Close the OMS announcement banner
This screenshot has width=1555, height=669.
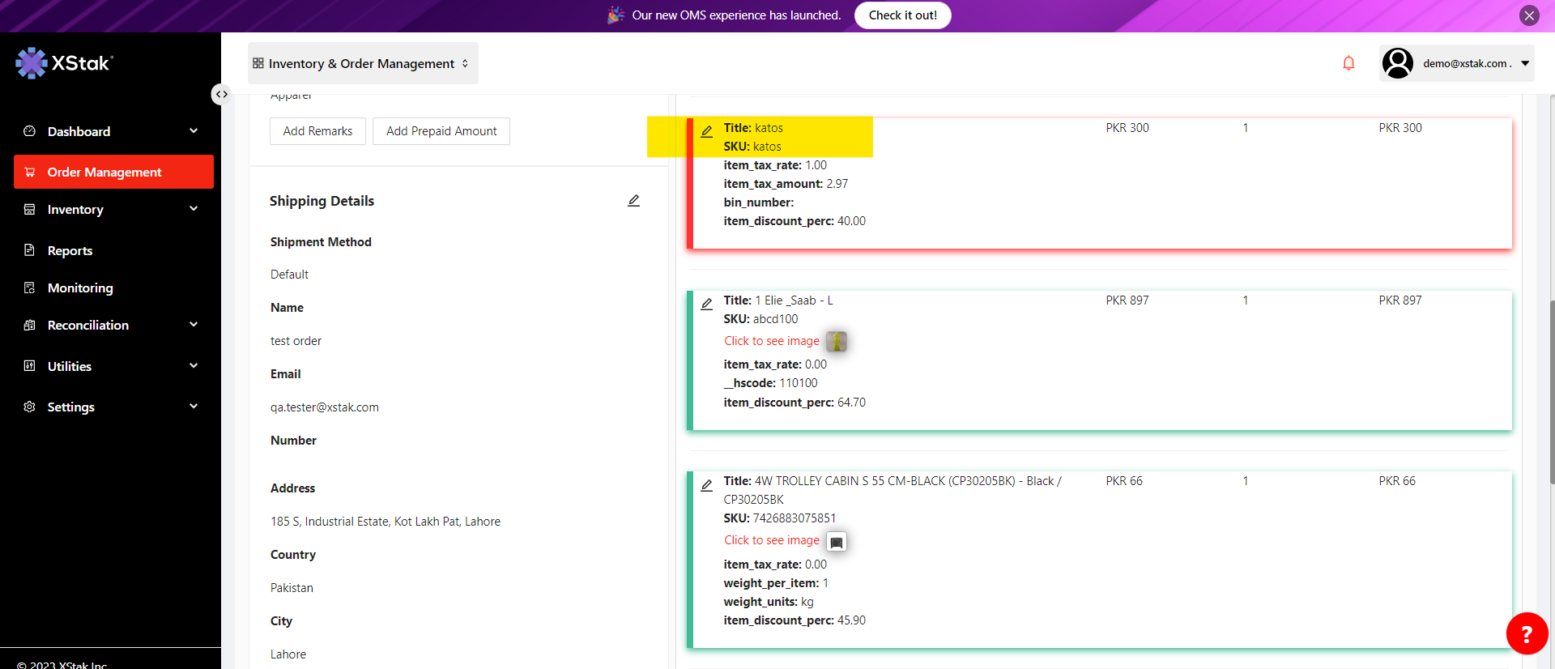pyautogui.click(x=1529, y=15)
